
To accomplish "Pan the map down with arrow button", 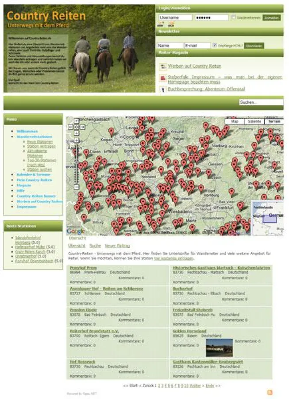I will [76, 133].
